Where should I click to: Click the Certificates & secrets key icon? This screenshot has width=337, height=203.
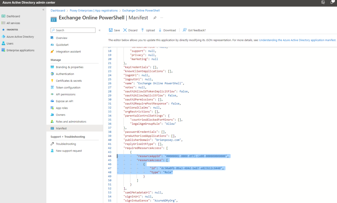click(52, 81)
